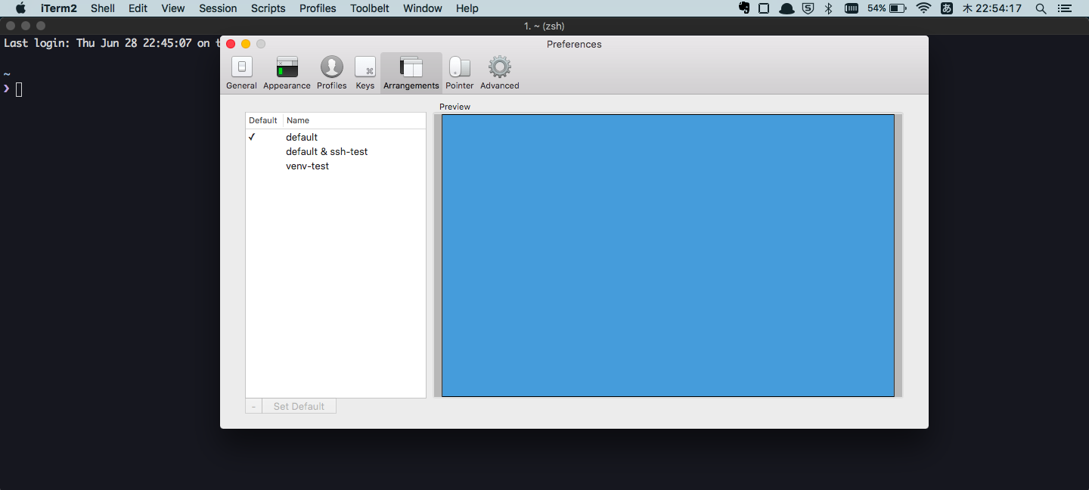Open the Window menu
1089x490 pixels.
423,8
